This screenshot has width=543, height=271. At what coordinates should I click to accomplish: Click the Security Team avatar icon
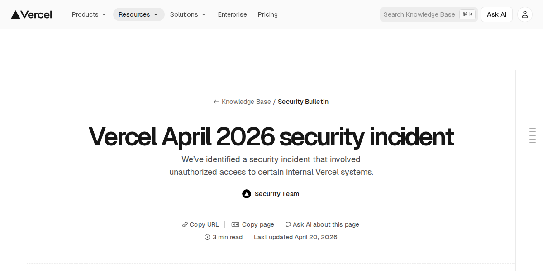click(x=247, y=193)
